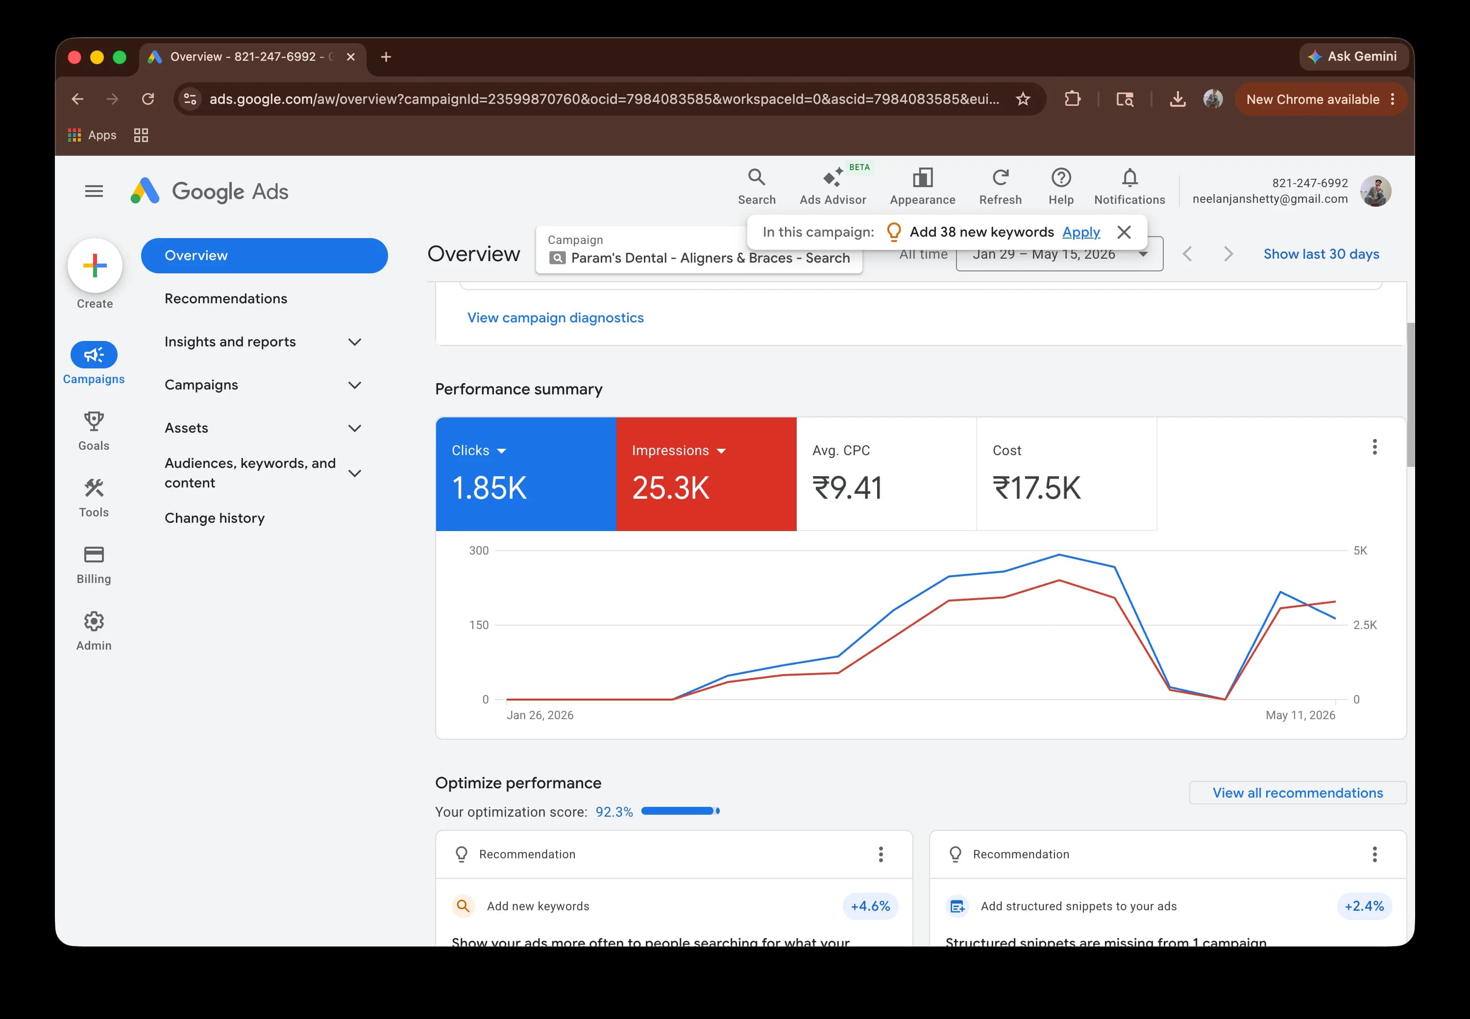The image size is (1470, 1019).
Task: Open account profile avatar in Google Ads
Action: coord(1375,191)
